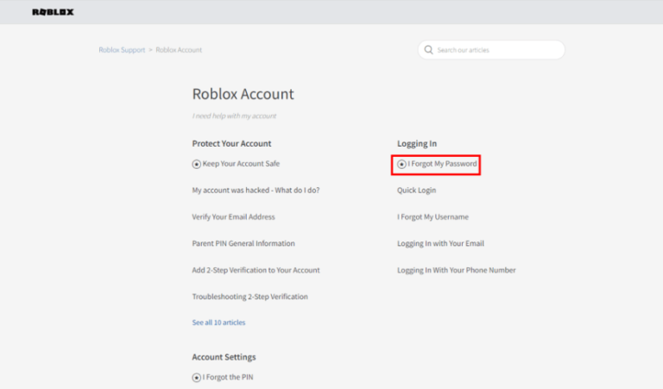The height and width of the screenshot is (389, 663).
Task: Click 'I need help with my account' subtitle
Action: click(234, 116)
